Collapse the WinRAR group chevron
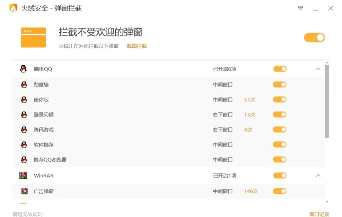Image resolution: width=342 pixels, height=217 pixels. (x=318, y=175)
